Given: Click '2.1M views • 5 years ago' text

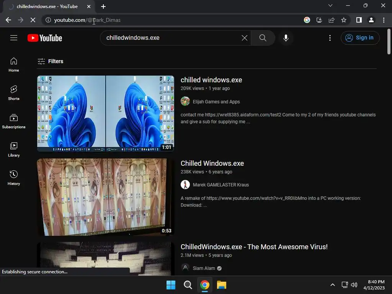Looking at the screenshot, I should point(206,255).
